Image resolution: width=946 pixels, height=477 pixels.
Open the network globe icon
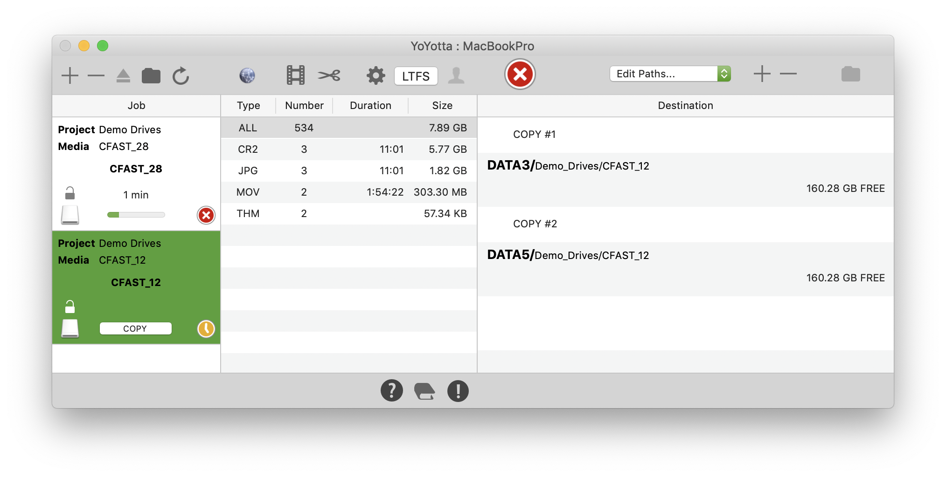(x=247, y=75)
